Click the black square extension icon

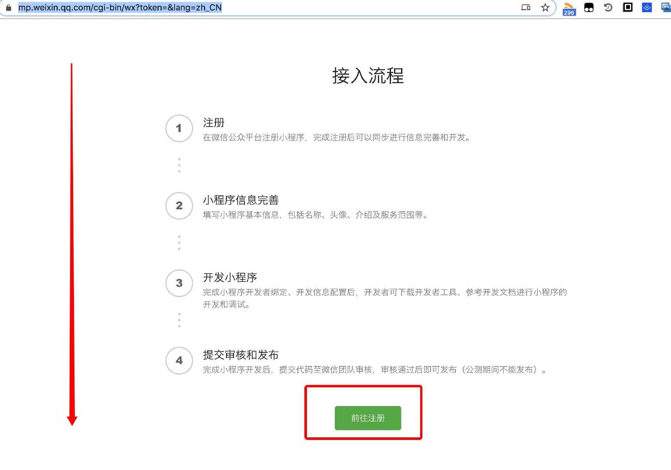pos(627,7)
